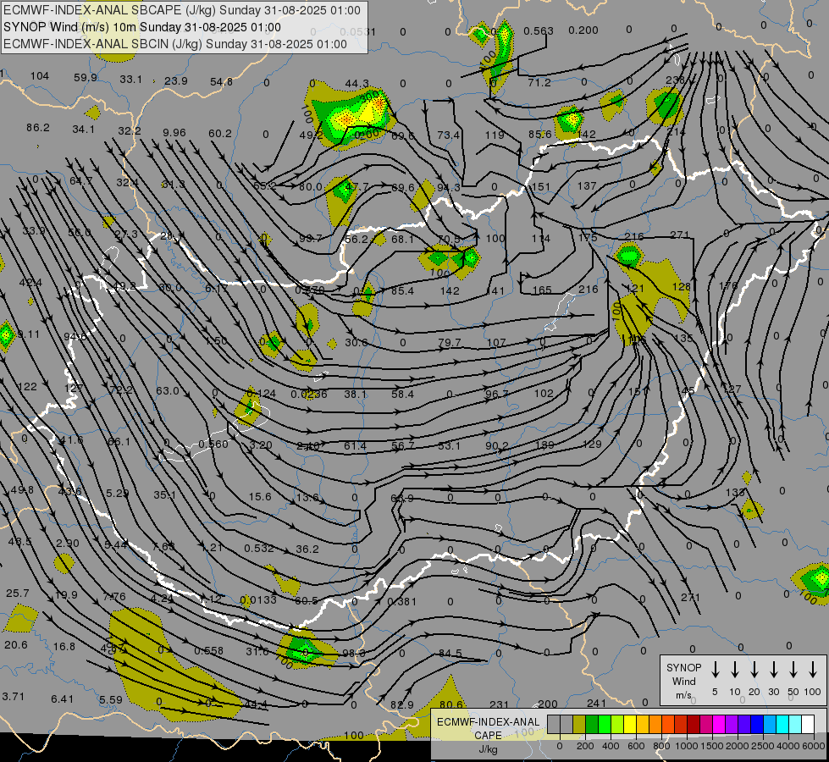Click the map value 0.563
Viewport: 829px width, 762px height.
[539, 31]
